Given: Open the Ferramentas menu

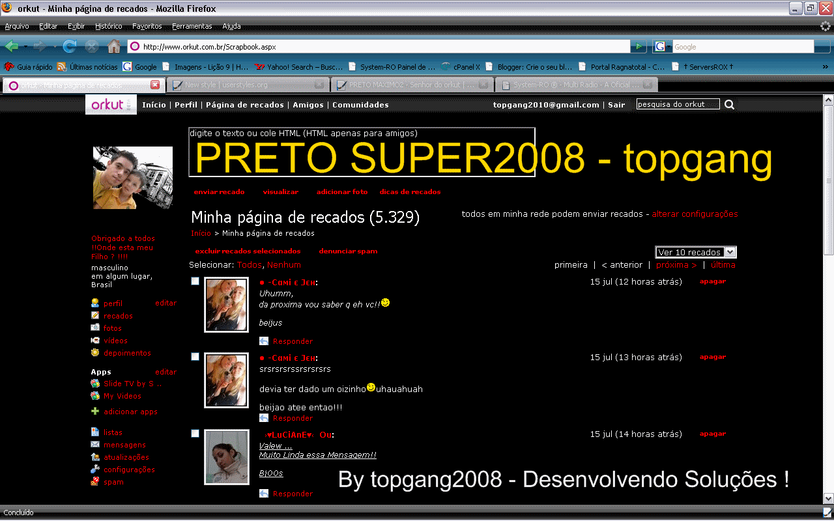Looking at the screenshot, I should click(x=192, y=26).
